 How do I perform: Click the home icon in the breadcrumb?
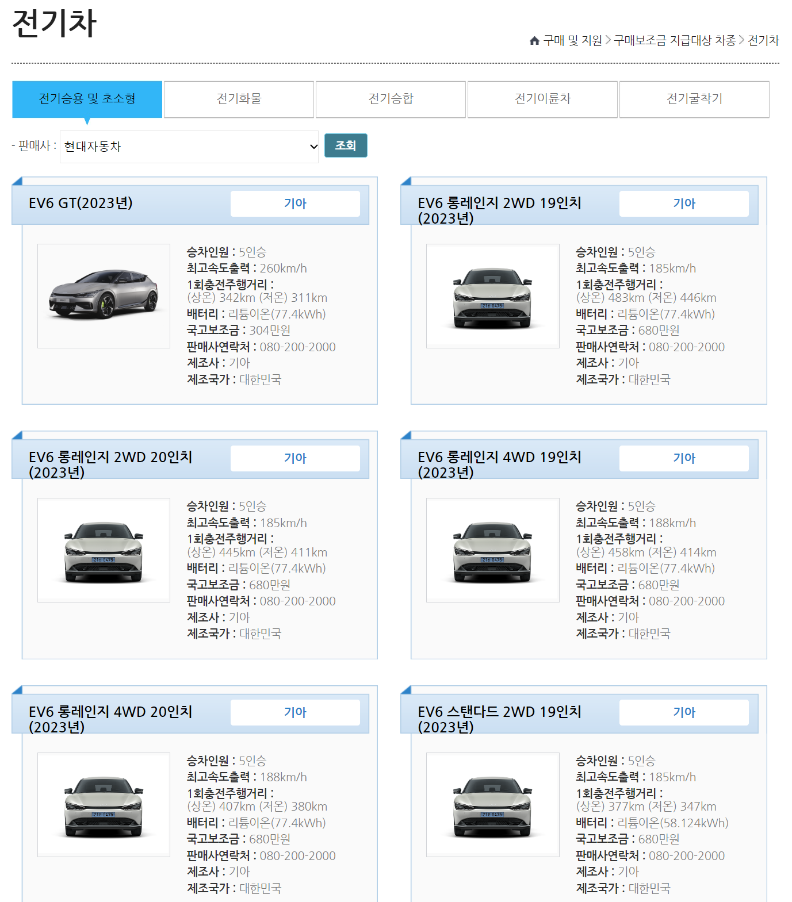click(x=534, y=40)
